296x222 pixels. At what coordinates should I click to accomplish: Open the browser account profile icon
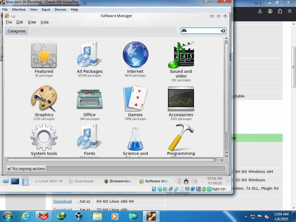point(270,11)
